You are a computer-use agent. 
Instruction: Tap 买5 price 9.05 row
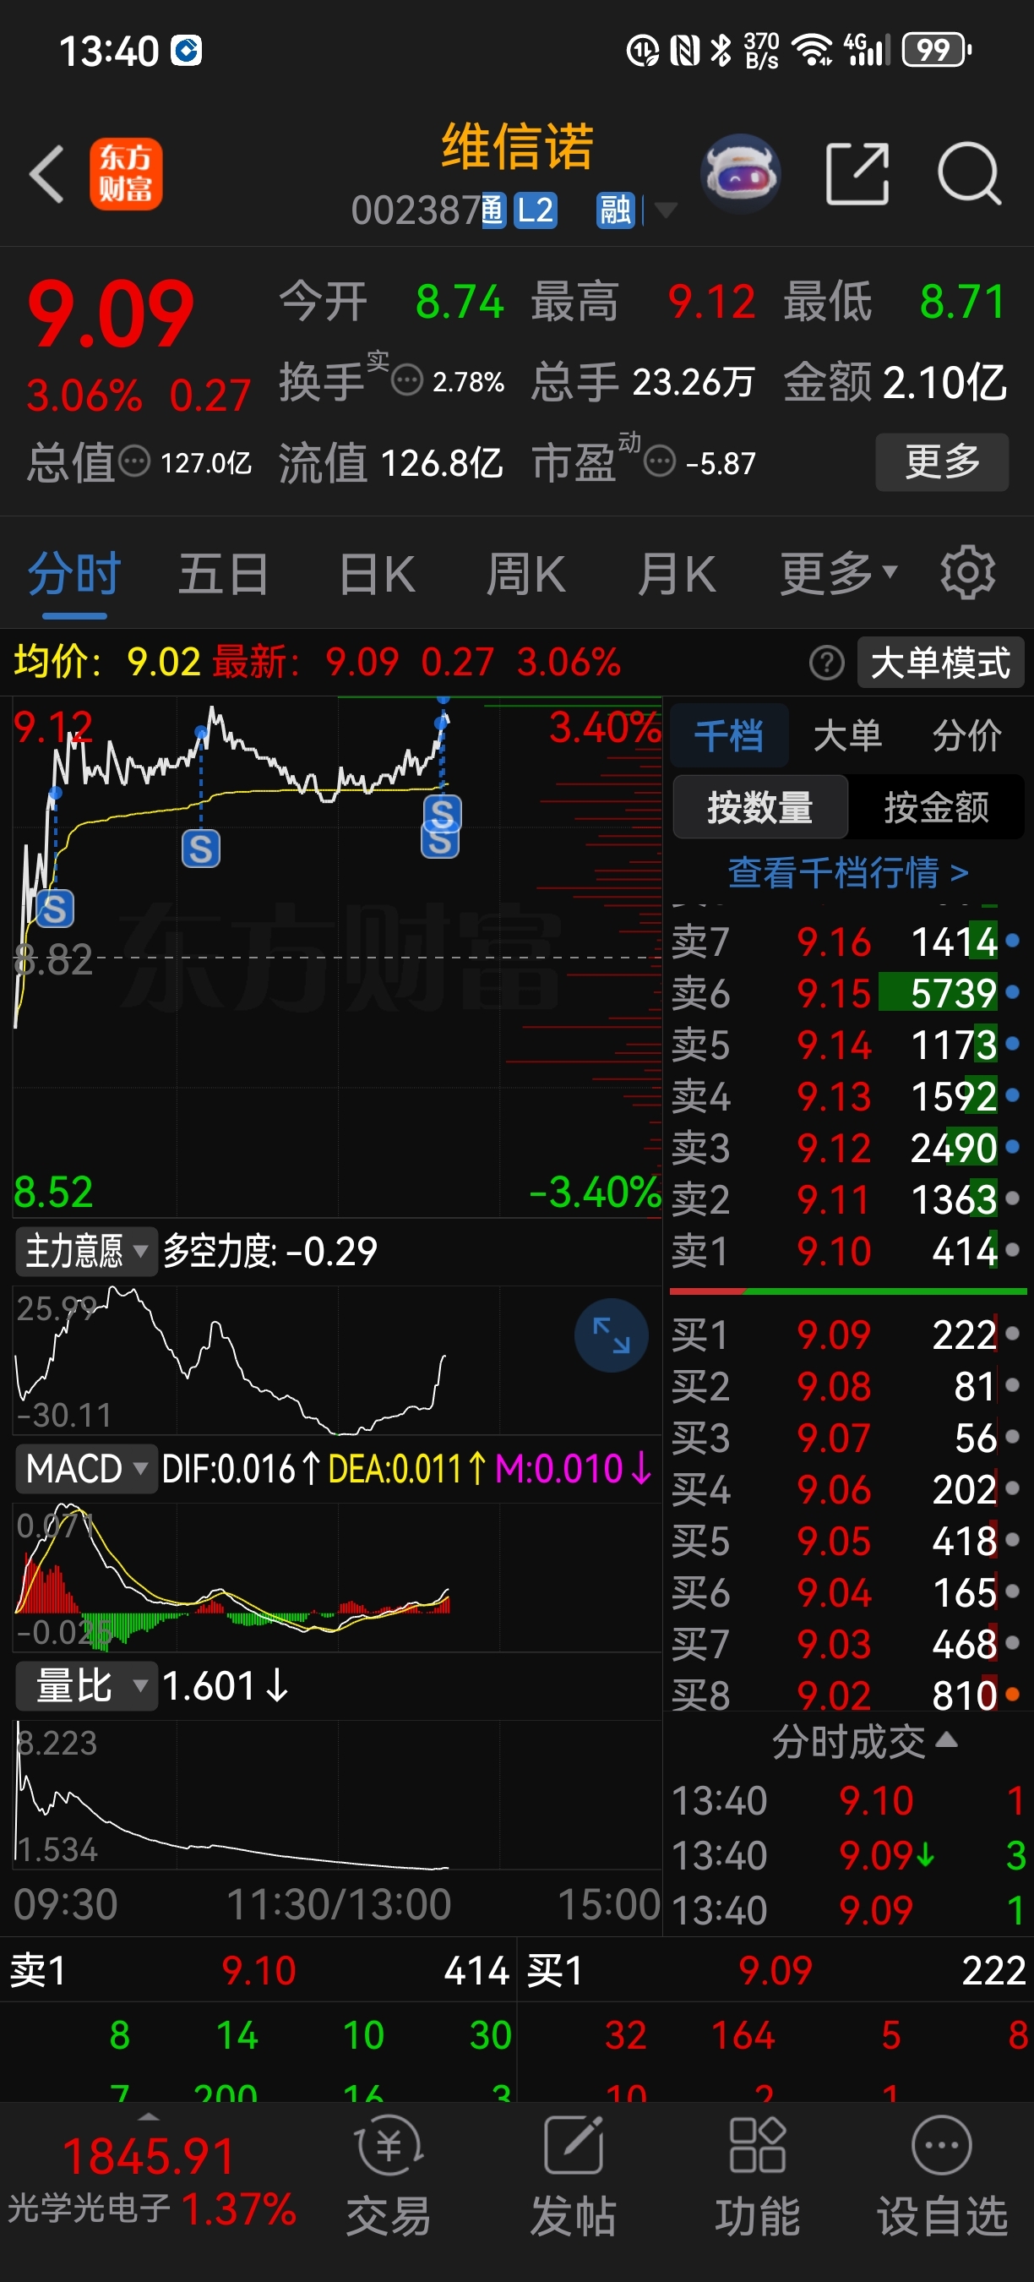(846, 1542)
